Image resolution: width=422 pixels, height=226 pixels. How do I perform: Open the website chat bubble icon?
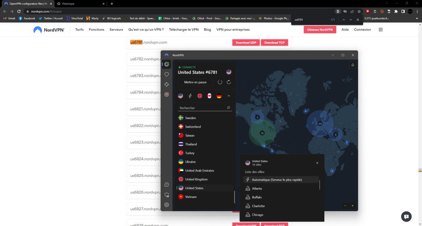[406, 216]
